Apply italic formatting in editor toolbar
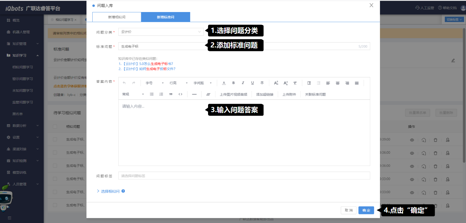This screenshot has width=466, height=223. pos(243,83)
